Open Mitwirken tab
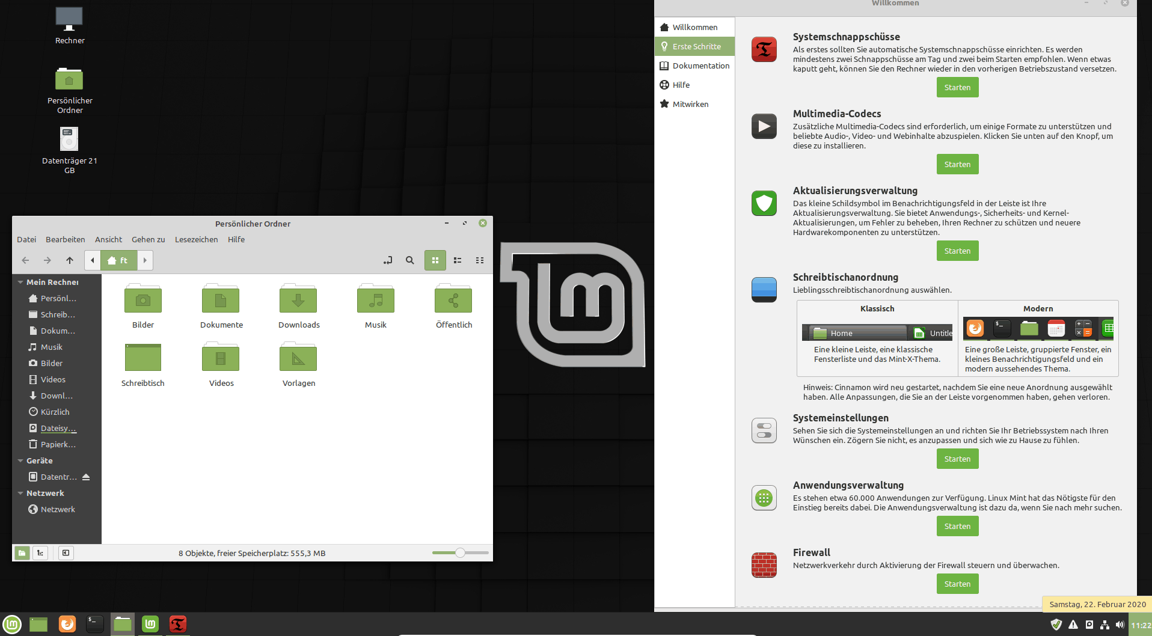Image resolution: width=1152 pixels, height=636 pixels. pos(694,104)
